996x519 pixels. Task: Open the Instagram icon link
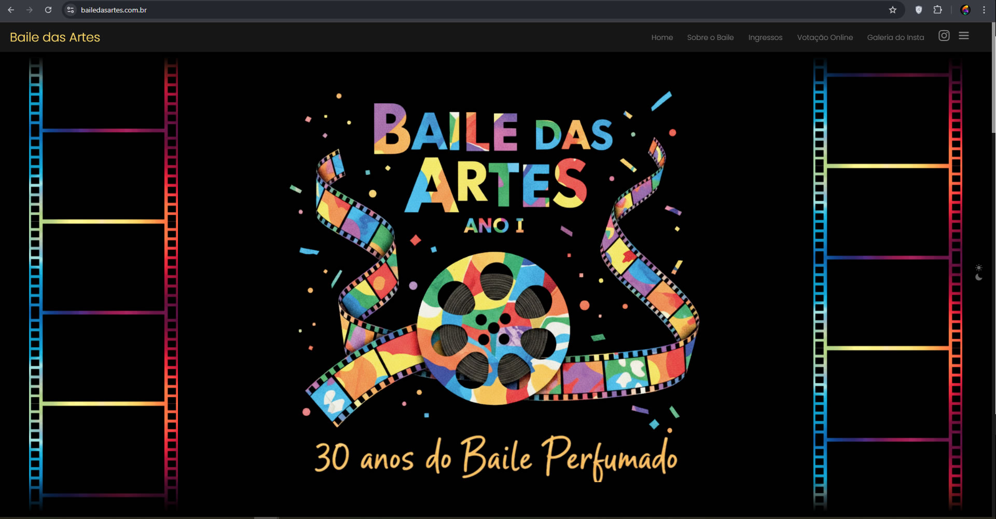pos(944,36)
